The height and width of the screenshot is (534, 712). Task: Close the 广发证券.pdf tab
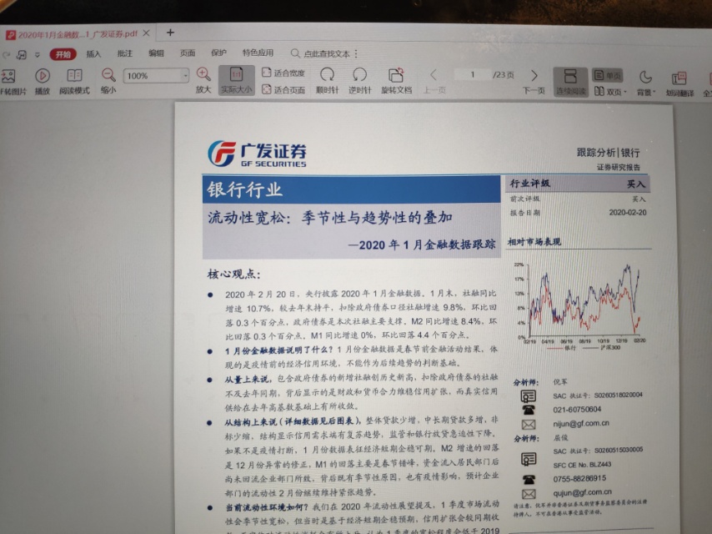pos(146,33)
